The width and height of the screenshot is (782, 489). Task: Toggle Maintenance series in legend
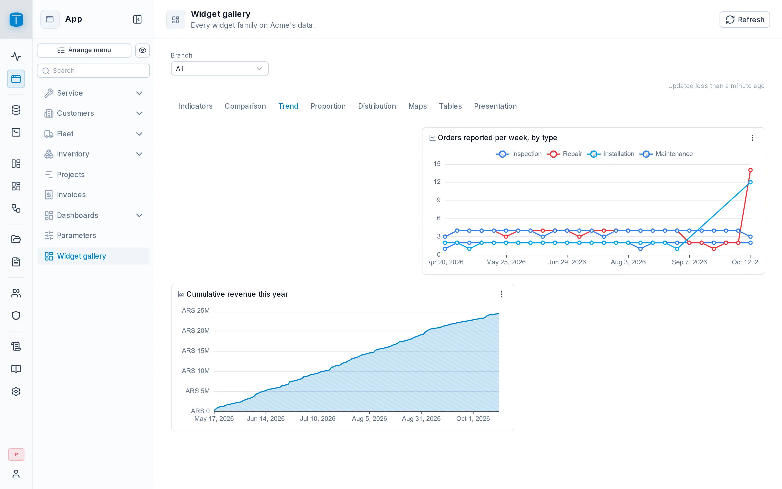click(x=666, y=154)
